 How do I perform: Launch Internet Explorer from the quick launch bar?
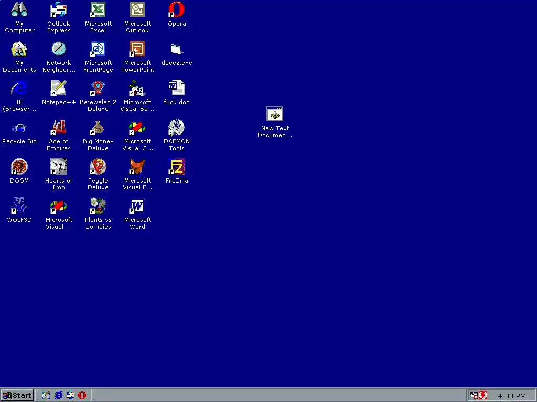click(x=58, y=396)
